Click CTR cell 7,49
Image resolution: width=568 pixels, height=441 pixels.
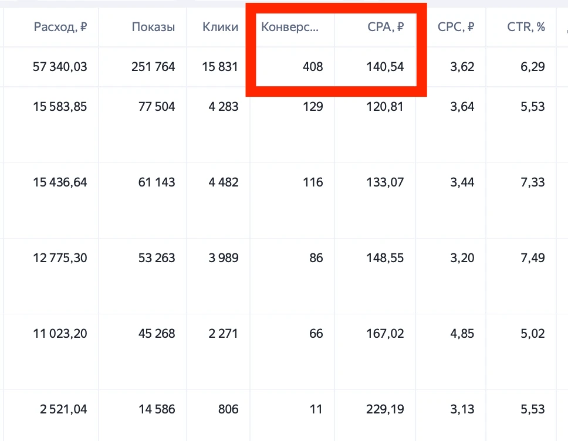[x=533, y=258]
